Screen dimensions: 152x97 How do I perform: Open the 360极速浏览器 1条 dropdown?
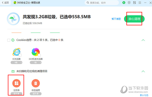point(35,63)
